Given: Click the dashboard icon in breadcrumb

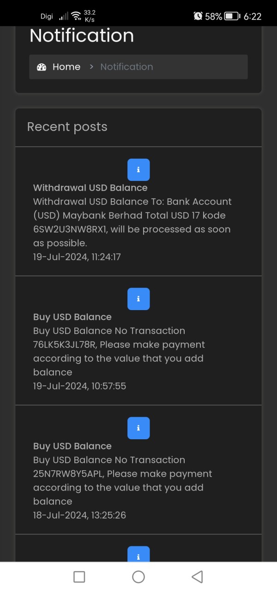Looking at the screenshot, I should [x=42, y=67].
